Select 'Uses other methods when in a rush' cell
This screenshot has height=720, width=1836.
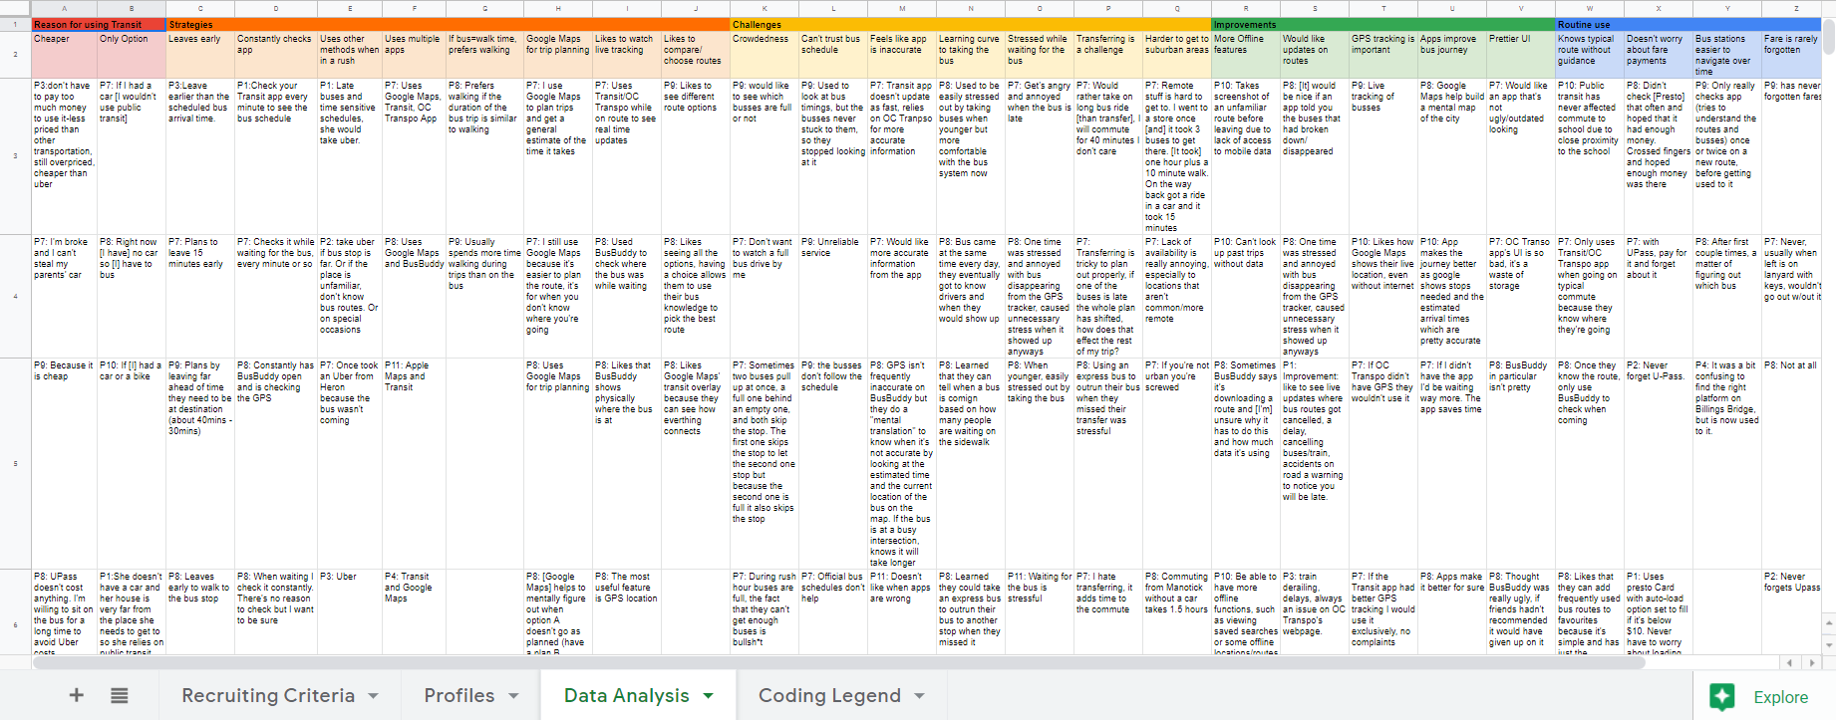(350, 55)
